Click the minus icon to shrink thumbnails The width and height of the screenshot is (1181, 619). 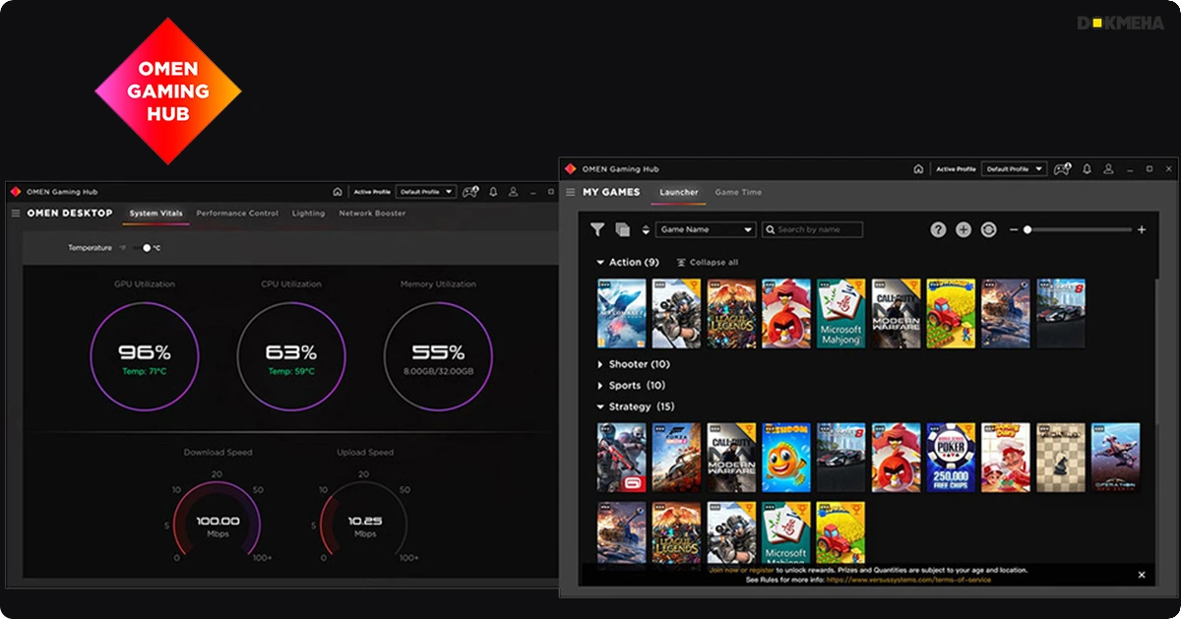coord(1014,229)
